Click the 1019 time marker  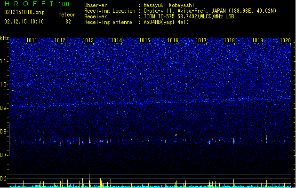pos(258,40)
